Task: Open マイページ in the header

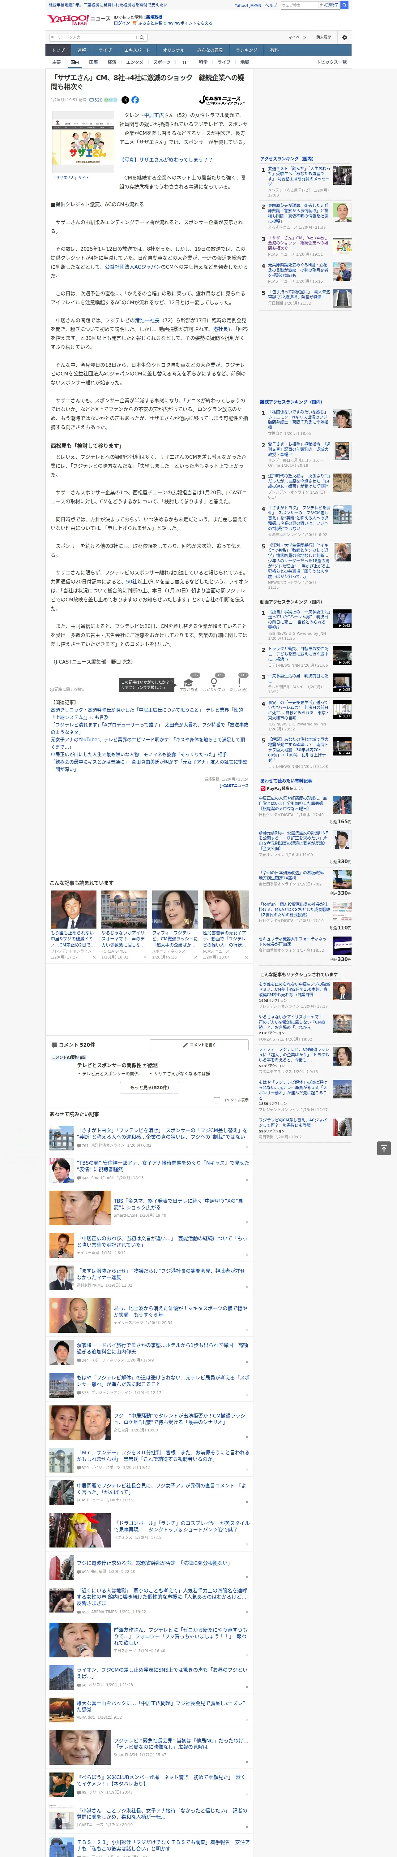Action: tap(297, 37)
